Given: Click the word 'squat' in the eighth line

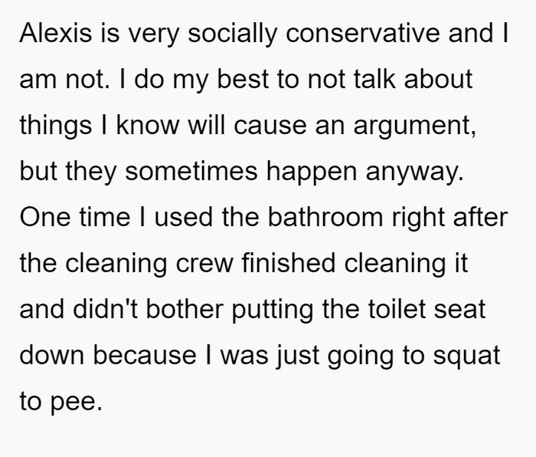Looking at the screenshot, I should 466,356.
